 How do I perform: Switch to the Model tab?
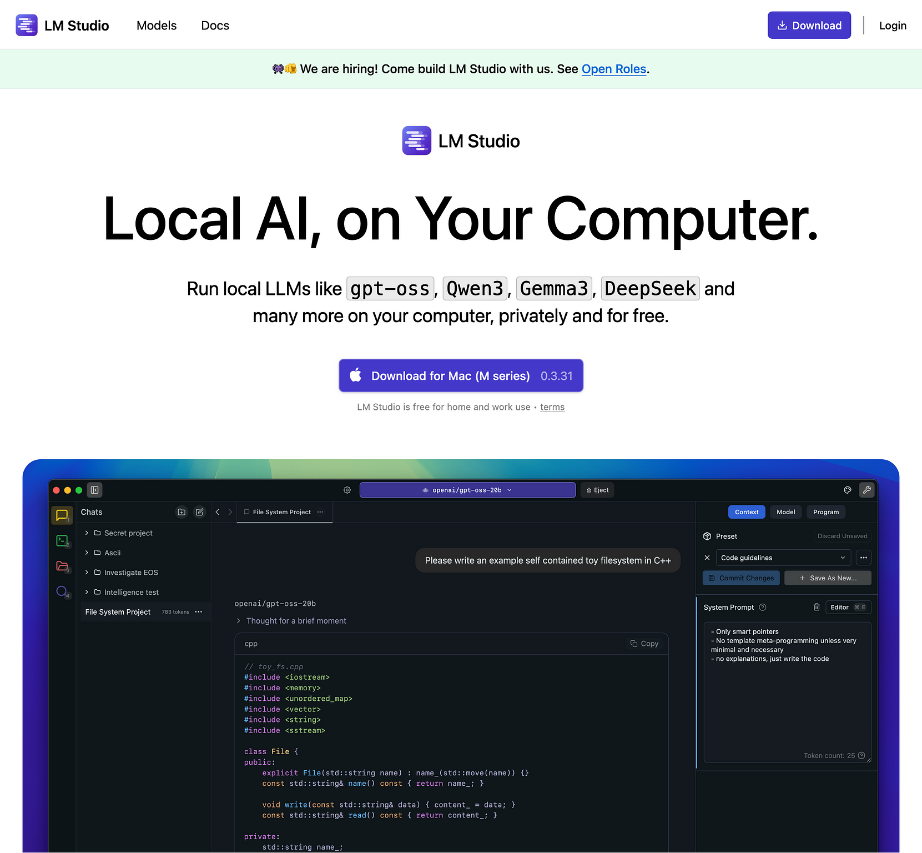[785, 511]
